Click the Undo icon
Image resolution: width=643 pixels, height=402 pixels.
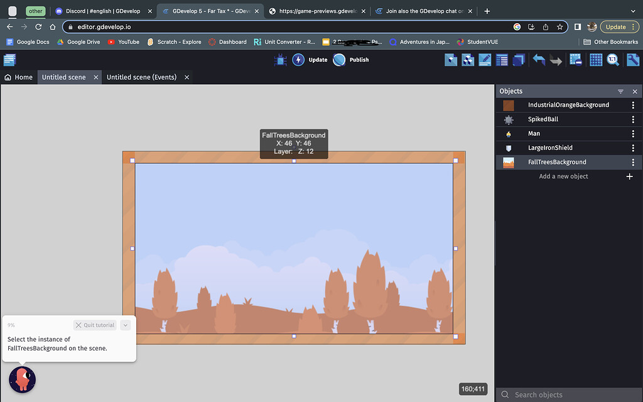coord(540,60)
